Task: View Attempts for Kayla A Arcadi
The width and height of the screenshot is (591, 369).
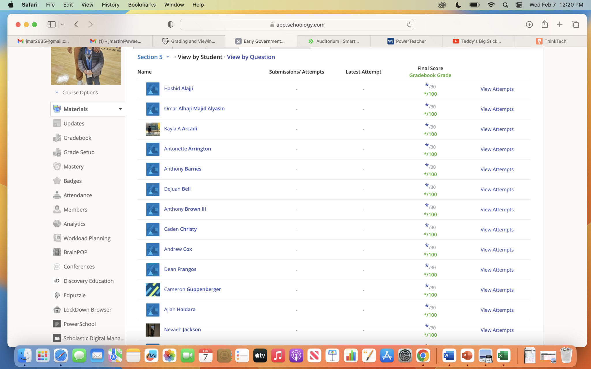Action: 497,129
